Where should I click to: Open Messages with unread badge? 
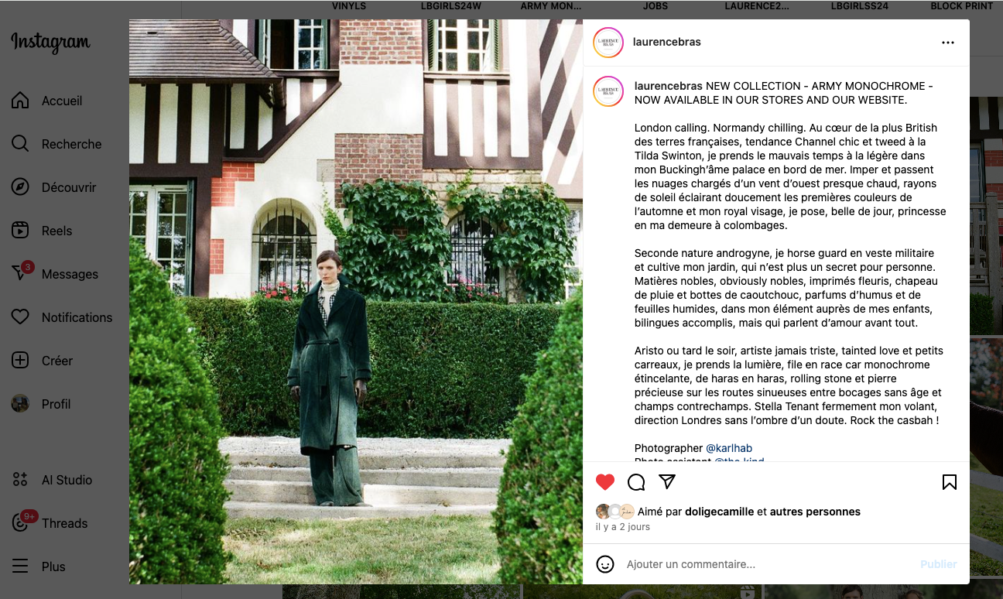click(x=56, y=274)
